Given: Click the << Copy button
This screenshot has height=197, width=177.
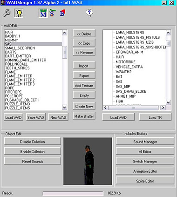Looking at the screenshot, I should (84, 43).
